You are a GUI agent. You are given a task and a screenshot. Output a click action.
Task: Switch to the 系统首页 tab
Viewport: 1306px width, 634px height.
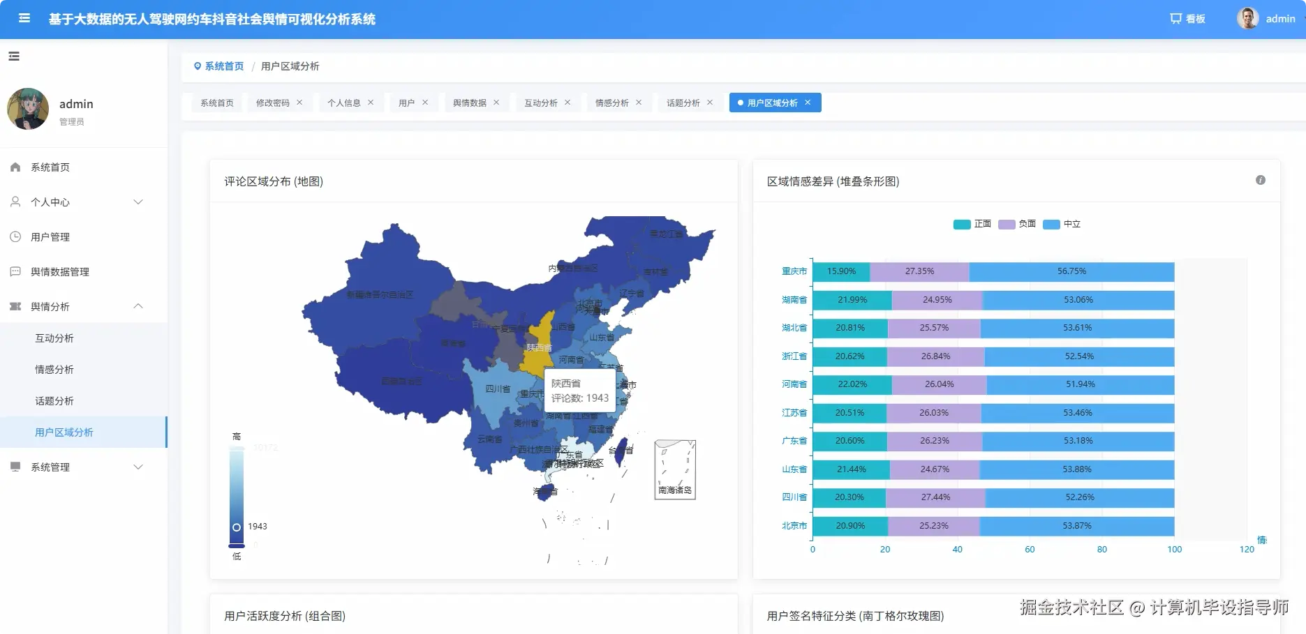[x=217, y=103]
